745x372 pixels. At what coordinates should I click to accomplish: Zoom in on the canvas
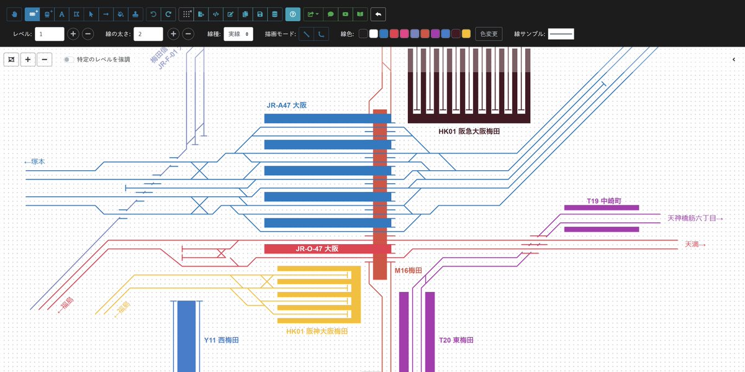click(28, 59)
